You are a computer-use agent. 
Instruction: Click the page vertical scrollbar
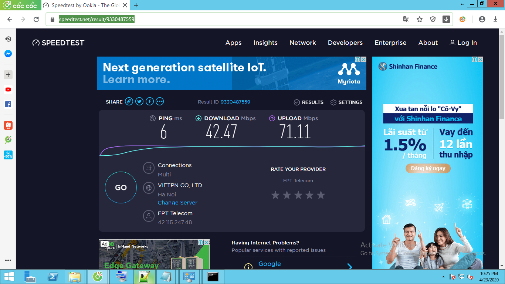pos(502,77)
